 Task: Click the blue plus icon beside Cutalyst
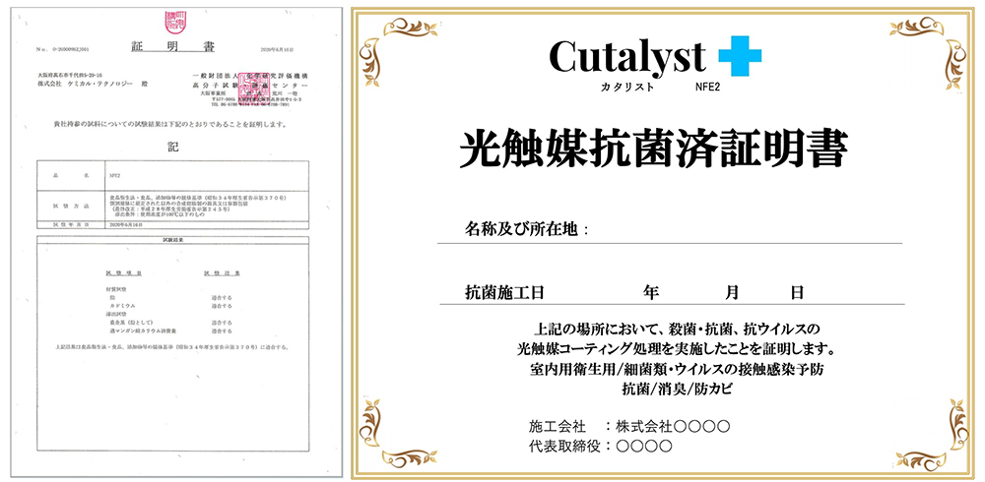740,55
